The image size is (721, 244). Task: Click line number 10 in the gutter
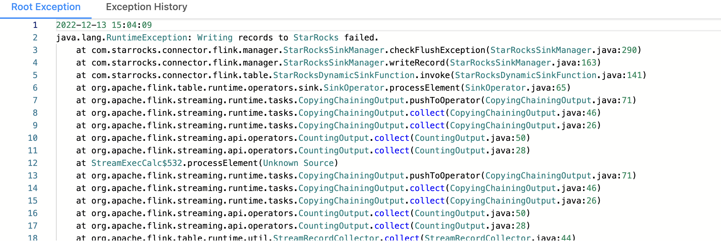click(33, 138)
